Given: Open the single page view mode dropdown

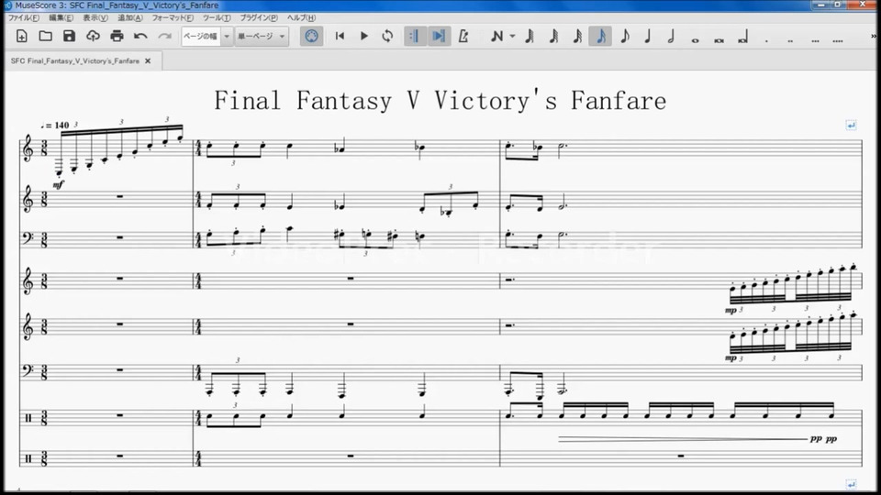Looking at the screenshot, I should pos(262,37).
